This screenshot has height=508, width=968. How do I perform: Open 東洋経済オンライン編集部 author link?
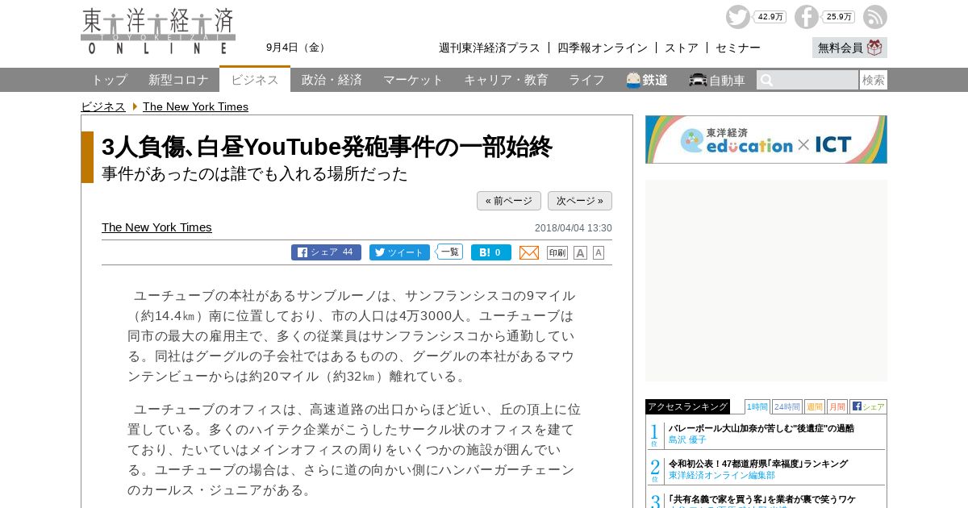(722, 475)
